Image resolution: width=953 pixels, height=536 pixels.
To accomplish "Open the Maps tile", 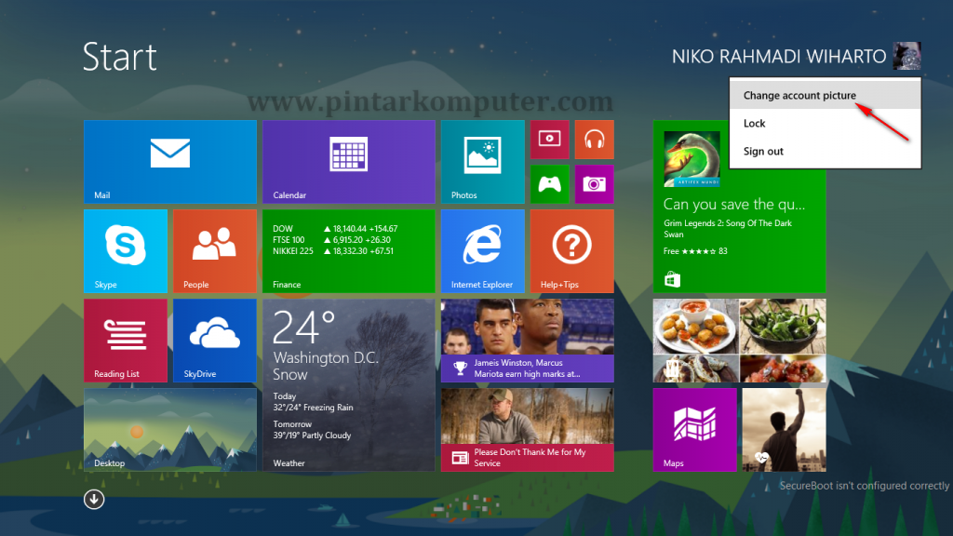I will [x=694, y=430].
